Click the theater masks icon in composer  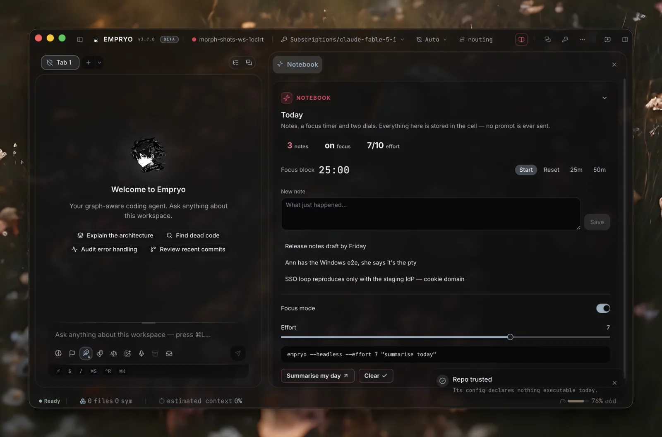[x=100, y=353]
